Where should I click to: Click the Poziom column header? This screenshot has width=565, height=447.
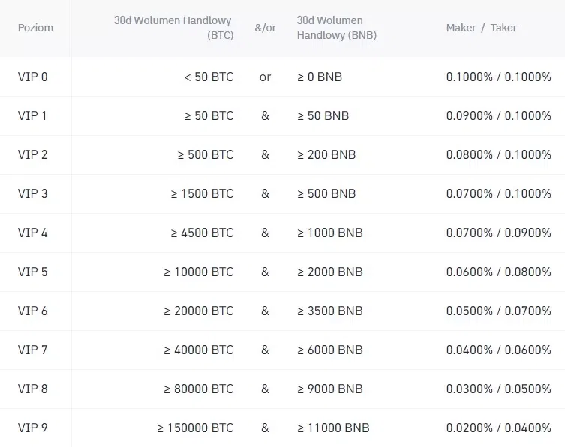pos(35,28)
